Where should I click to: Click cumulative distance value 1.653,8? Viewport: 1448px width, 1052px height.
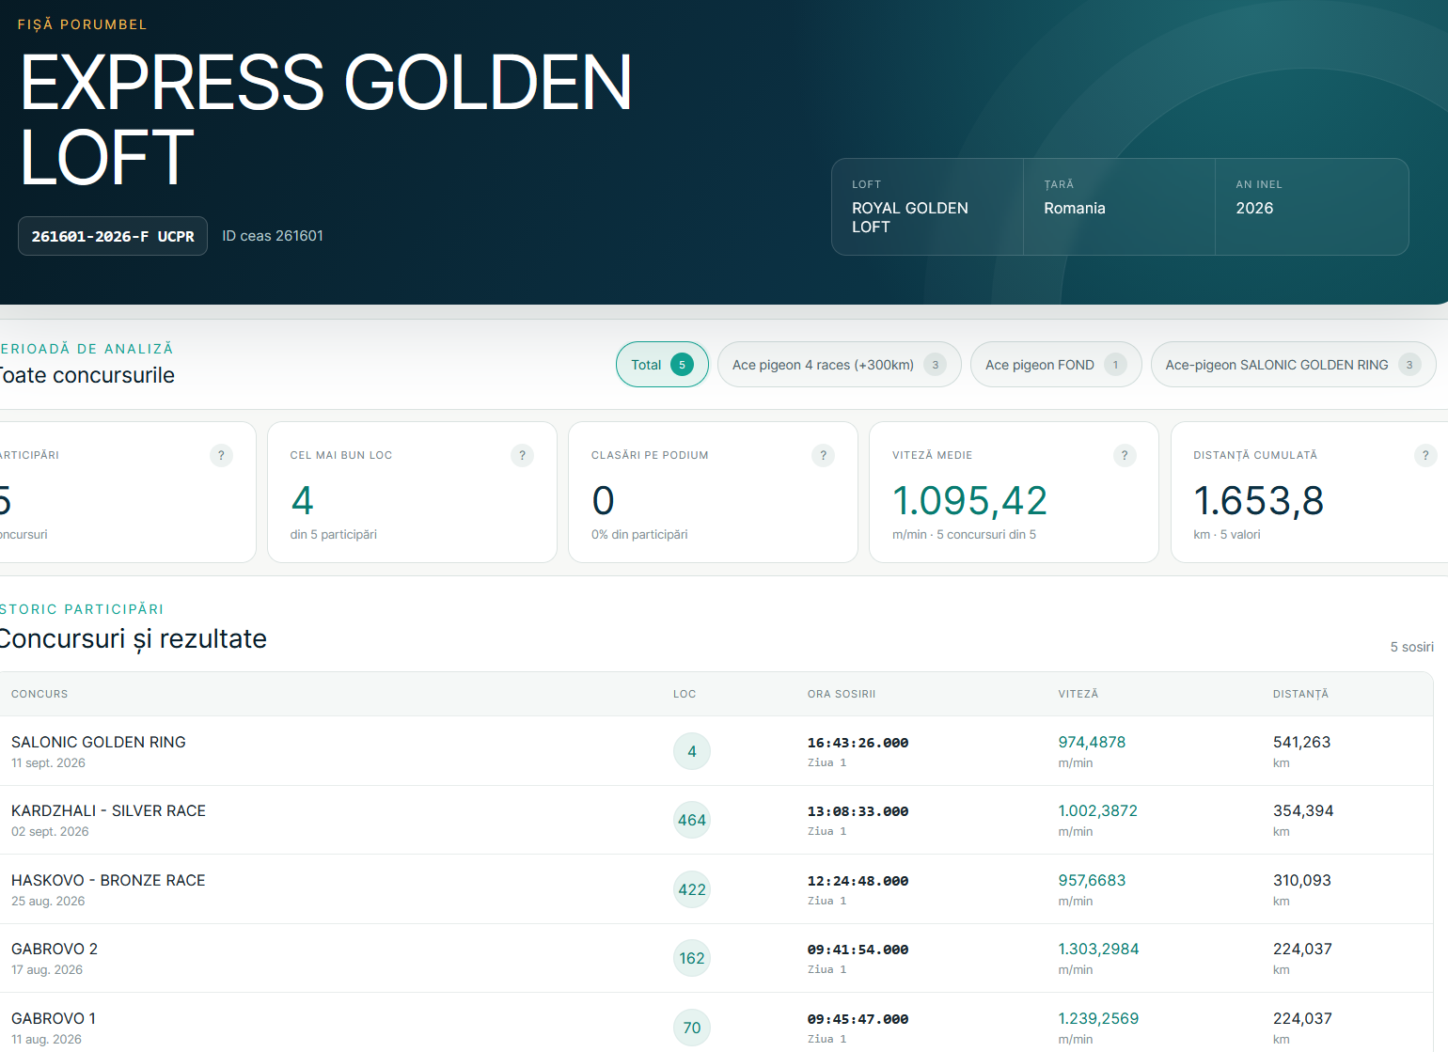click(1259, 501)
